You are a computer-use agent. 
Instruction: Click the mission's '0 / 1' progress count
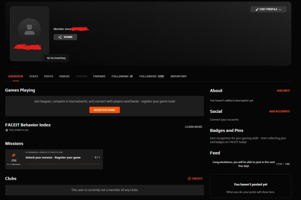pos(97,157)
